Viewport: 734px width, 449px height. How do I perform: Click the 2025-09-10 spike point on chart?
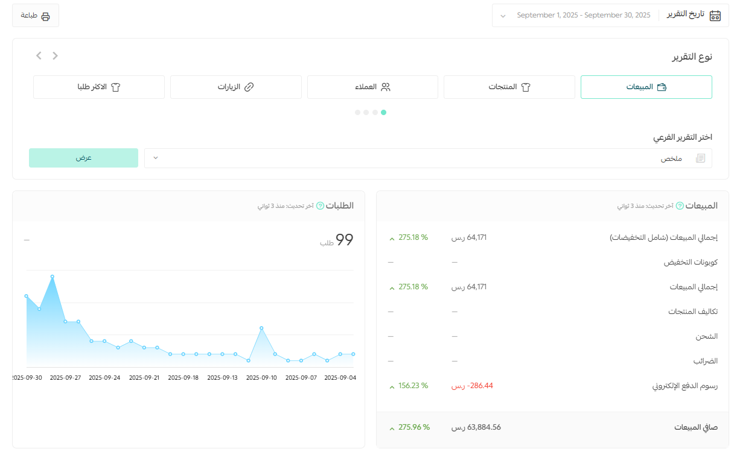point(261,328)
